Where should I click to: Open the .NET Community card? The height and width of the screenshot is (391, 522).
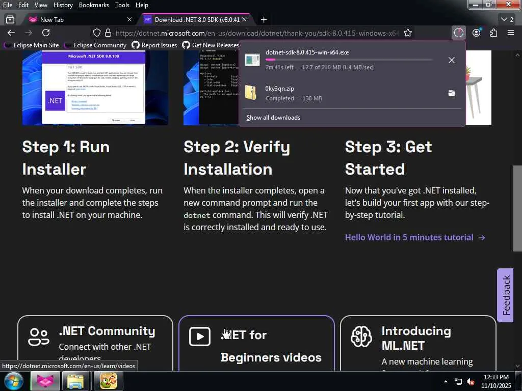[x=95, y=343]
